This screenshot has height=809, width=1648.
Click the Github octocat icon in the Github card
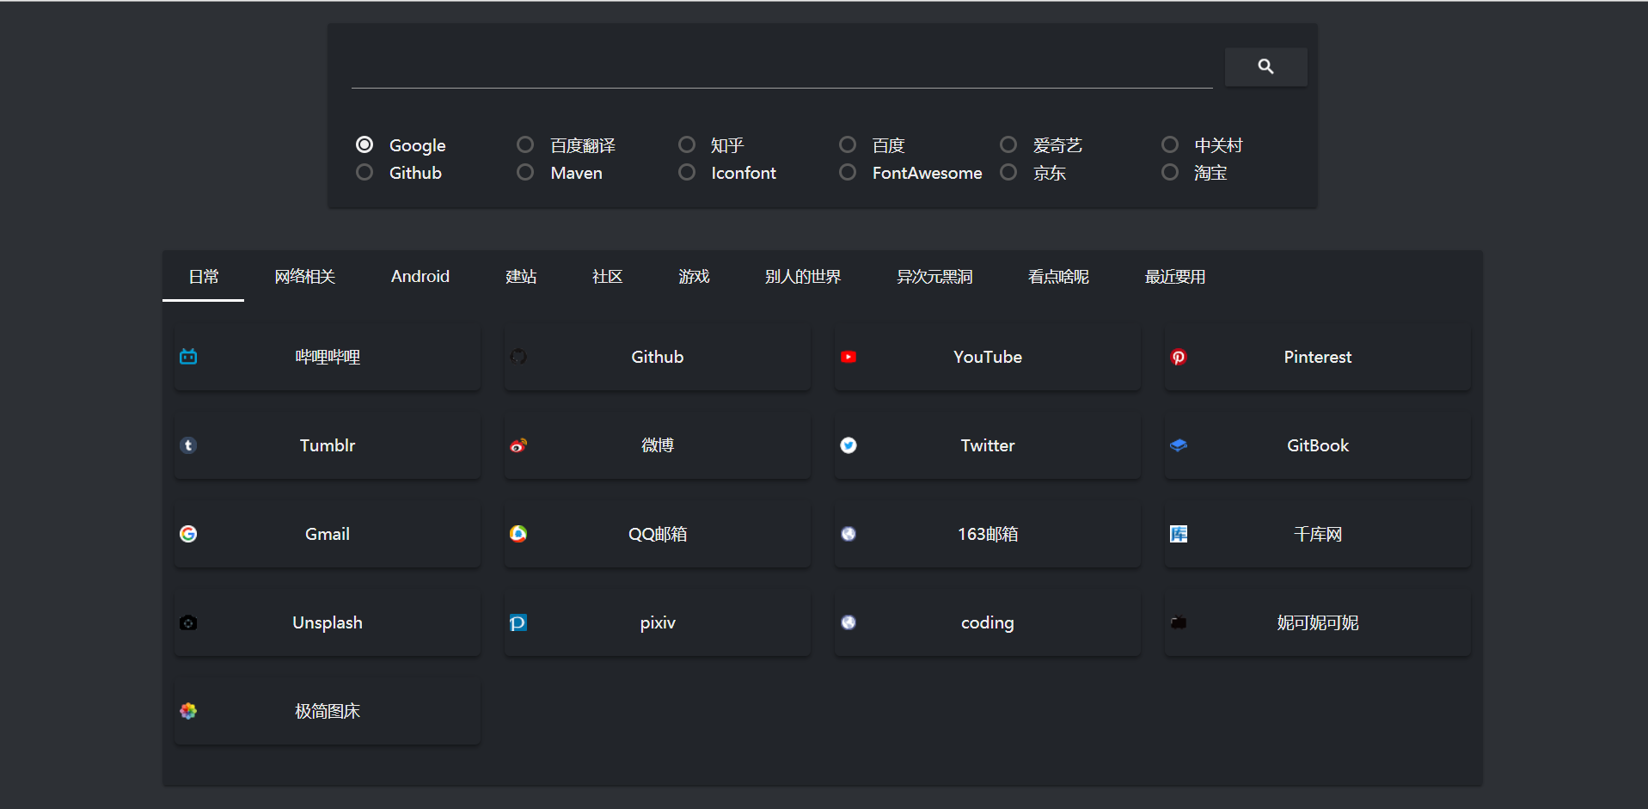[x=518, y=357]
